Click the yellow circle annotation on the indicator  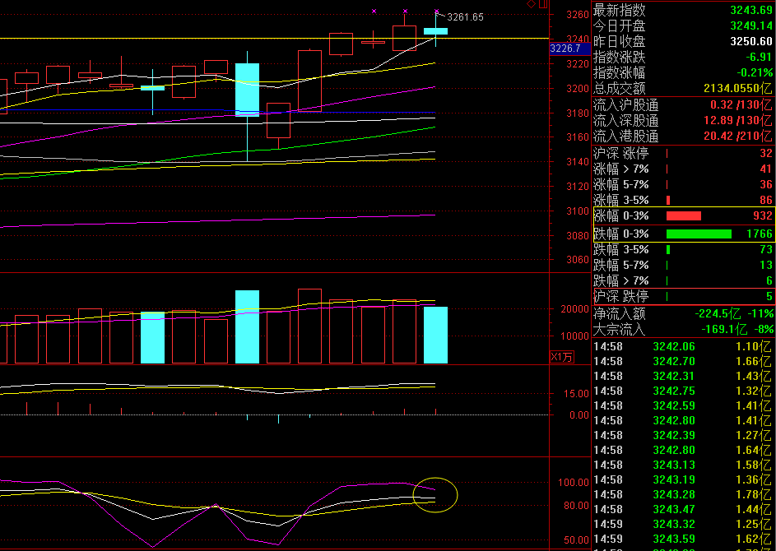434,494
